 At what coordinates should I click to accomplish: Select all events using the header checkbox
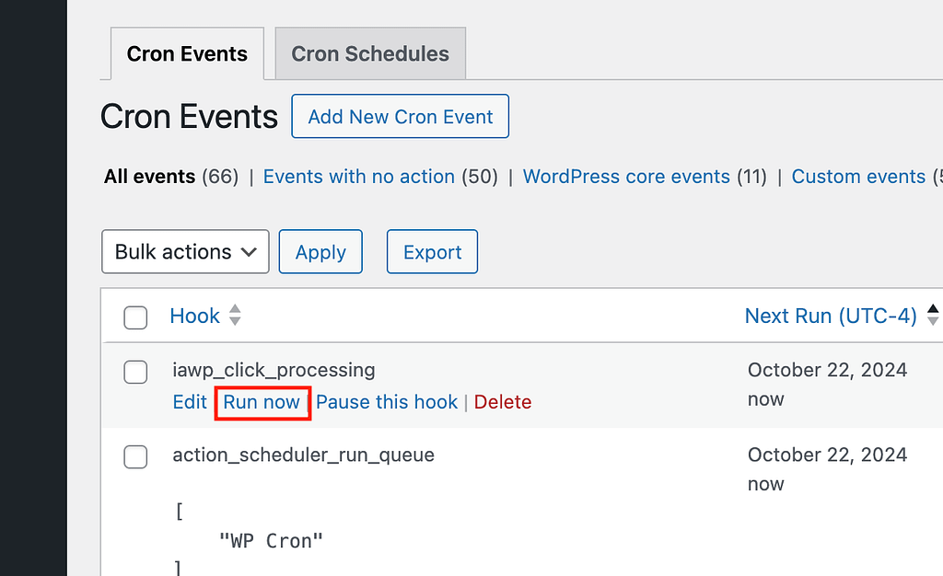coord(135,317)
